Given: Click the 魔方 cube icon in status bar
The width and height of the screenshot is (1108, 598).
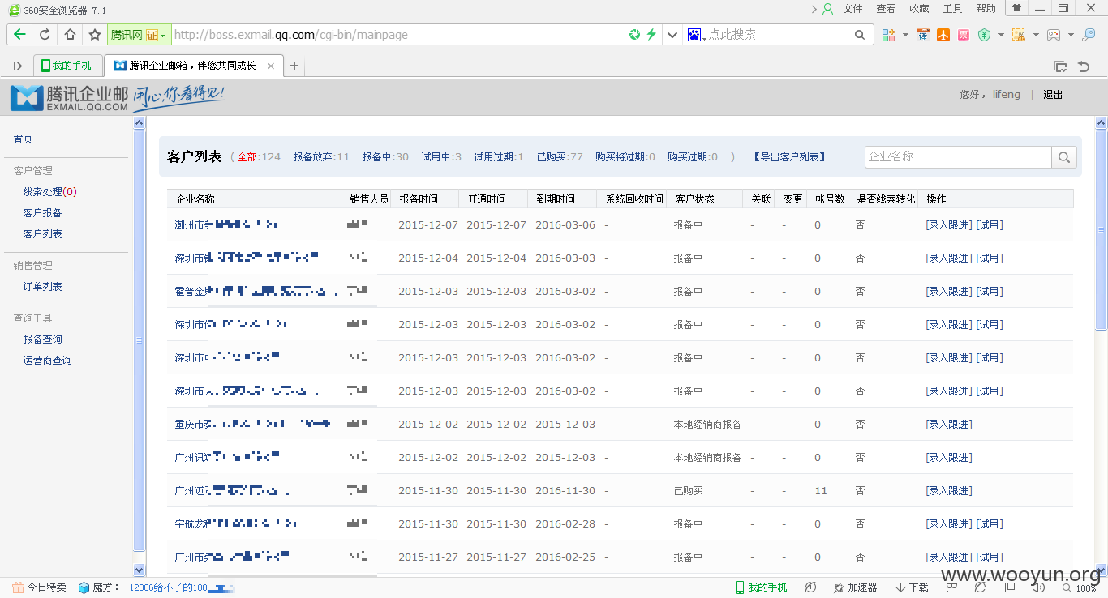Looking at the screenshot, I should (x=84, y=587).
